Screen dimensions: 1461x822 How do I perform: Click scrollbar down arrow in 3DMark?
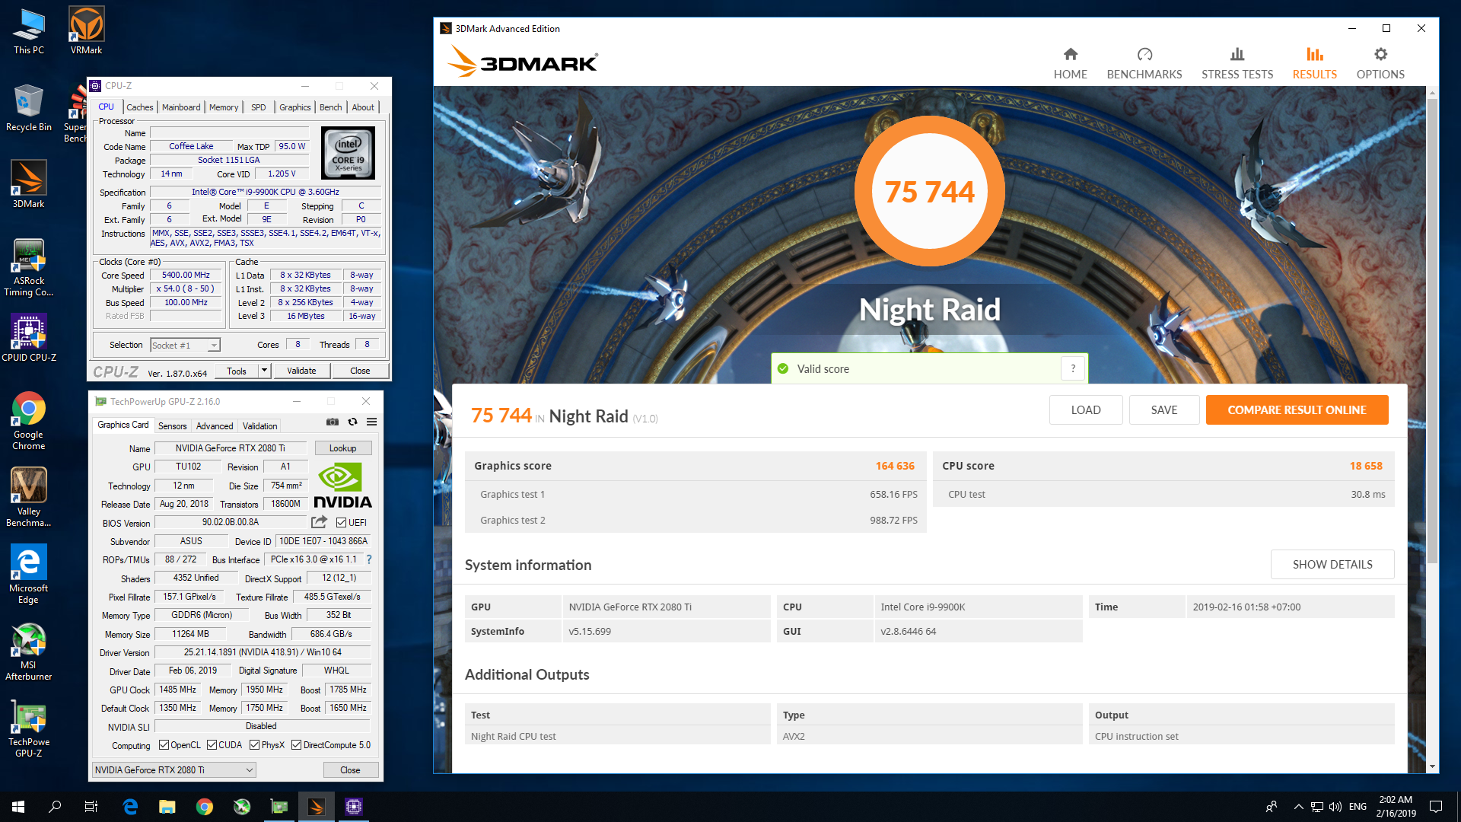pyautogui.click(x=1432, y=766)
